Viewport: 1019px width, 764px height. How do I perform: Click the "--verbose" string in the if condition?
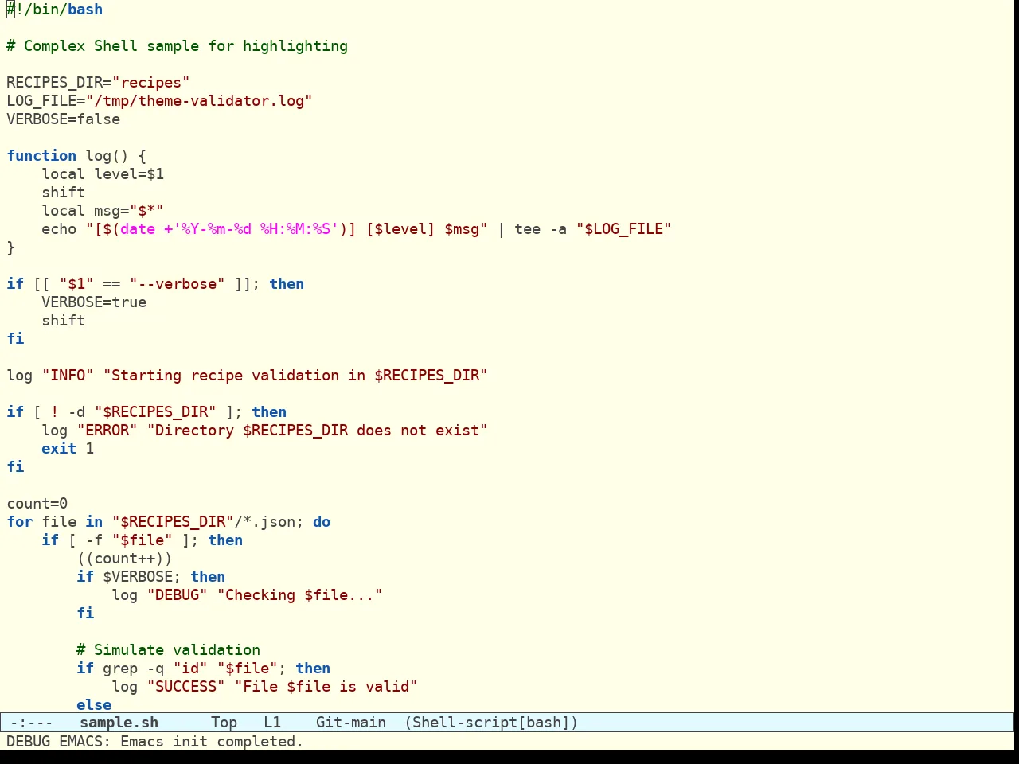pos(178,284)
